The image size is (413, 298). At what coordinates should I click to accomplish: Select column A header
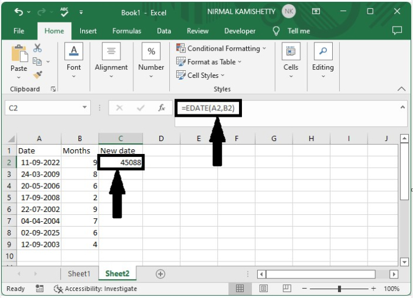[x=39, y=138]
